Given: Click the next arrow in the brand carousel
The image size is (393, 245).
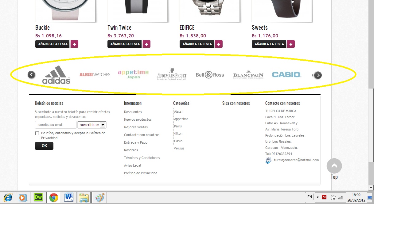Looking at the screenshot, I should 318,75.
